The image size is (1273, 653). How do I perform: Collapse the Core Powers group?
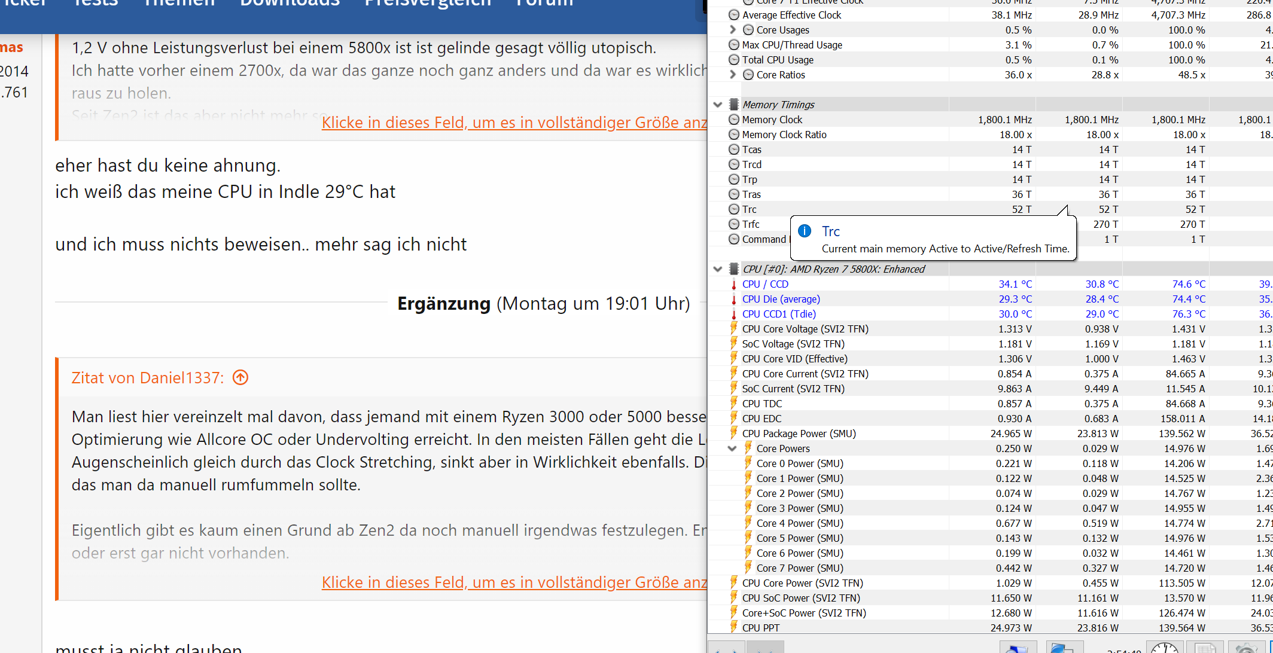coord(732,448)
